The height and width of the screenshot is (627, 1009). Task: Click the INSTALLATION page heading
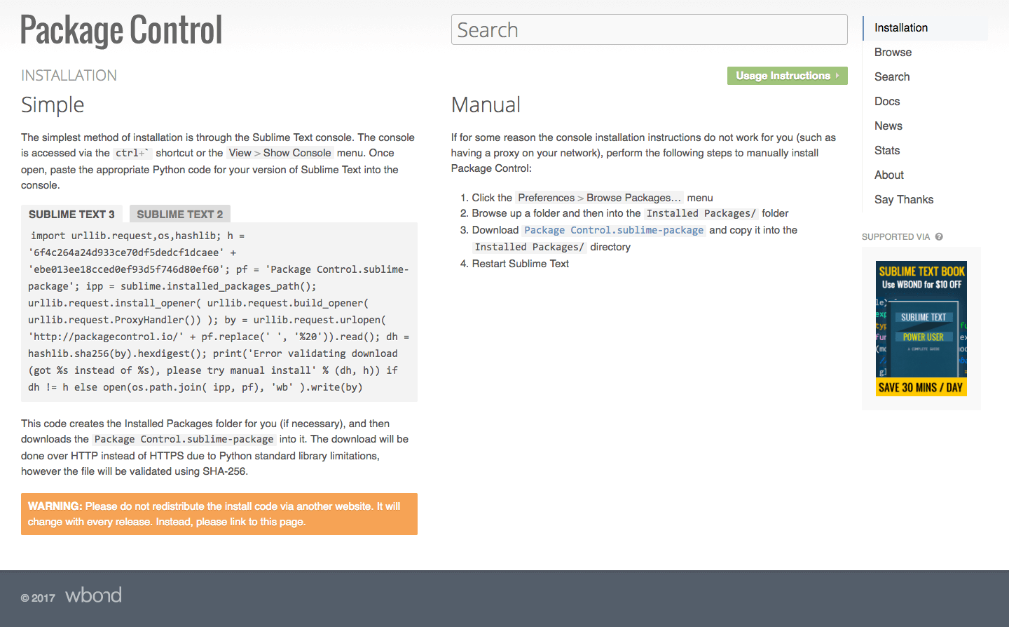point(69,75)
